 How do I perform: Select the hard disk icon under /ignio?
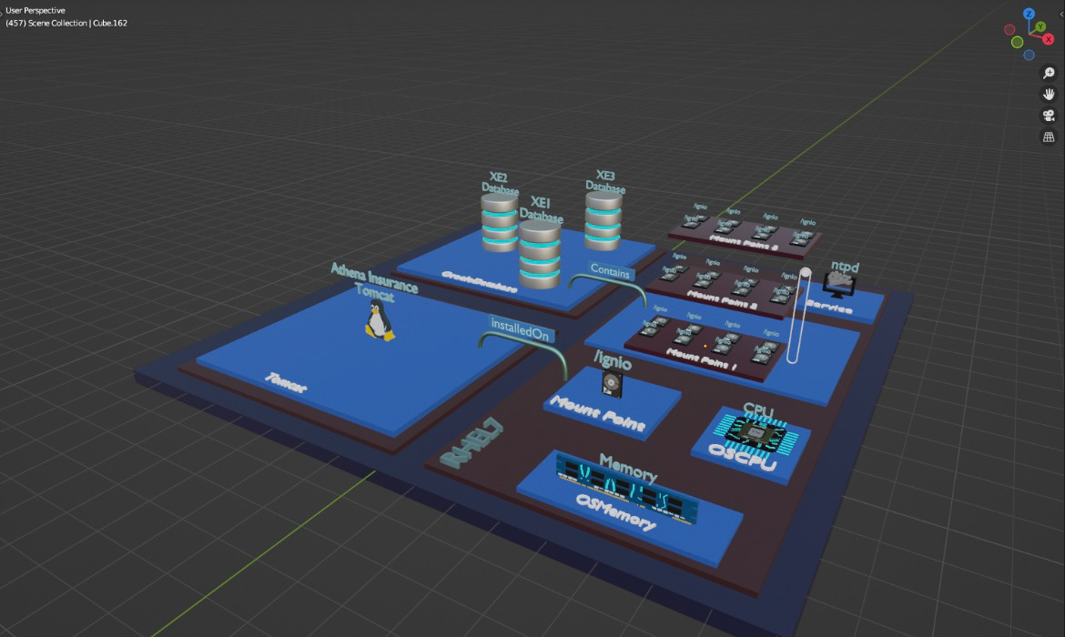(x=612, y=384)
